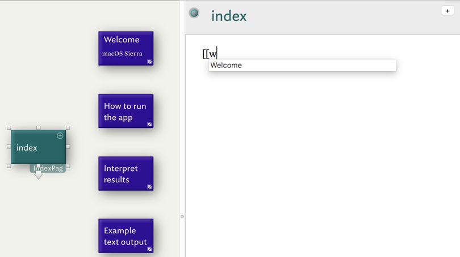Viewport: 460px width, 257px height.
Task: Click text indicator icon on How to run note
Action: 150,124
